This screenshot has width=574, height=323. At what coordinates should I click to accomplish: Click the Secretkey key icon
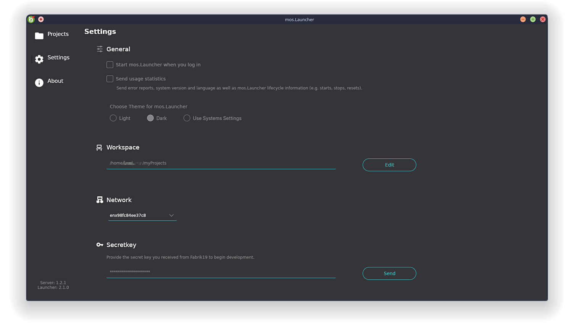tap(100, 245)
